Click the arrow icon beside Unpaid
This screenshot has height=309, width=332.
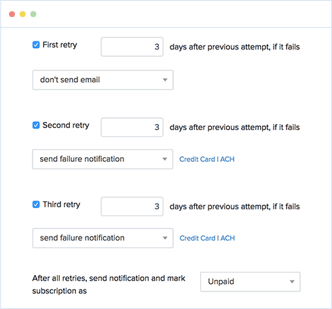pyautogui.click(x=292, y=282)
